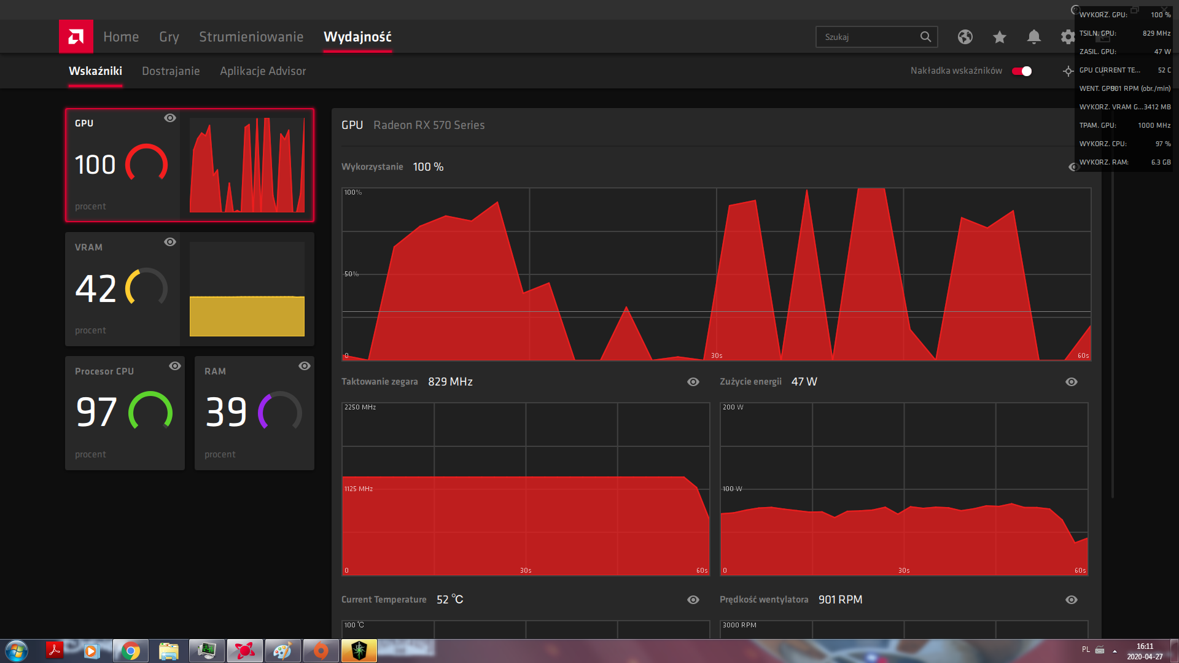Viewport: 1179px width, 663px height.
Task: Toggle visibility of GPU tile
Action: coord(170,118)
